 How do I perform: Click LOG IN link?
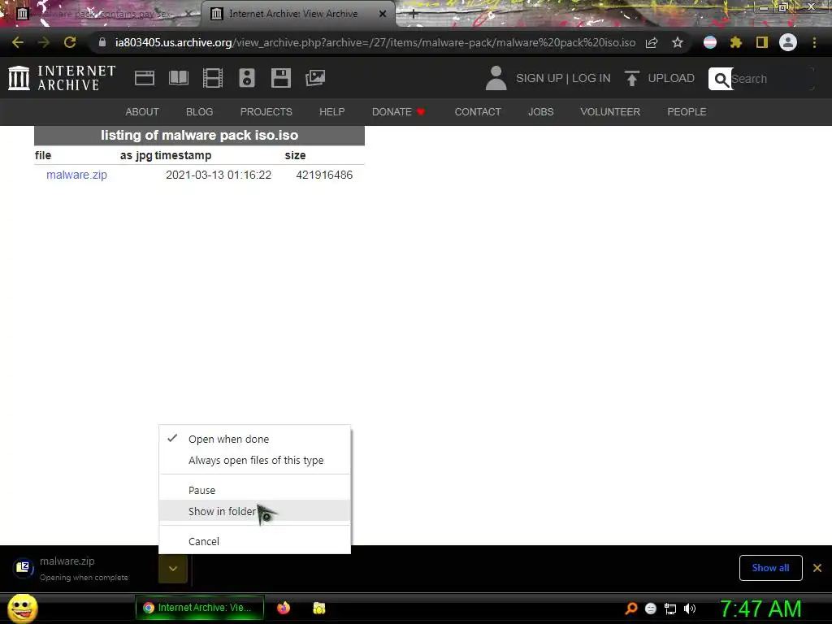[591, 78]
